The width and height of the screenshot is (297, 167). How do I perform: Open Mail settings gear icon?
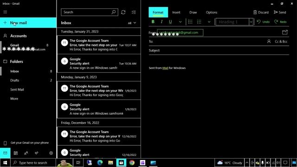(x=51, y=153)
